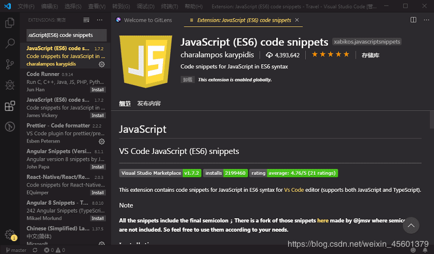Click the extension page vertical scrollbar
The image size is (434, 254).
(x=431, y=120)
